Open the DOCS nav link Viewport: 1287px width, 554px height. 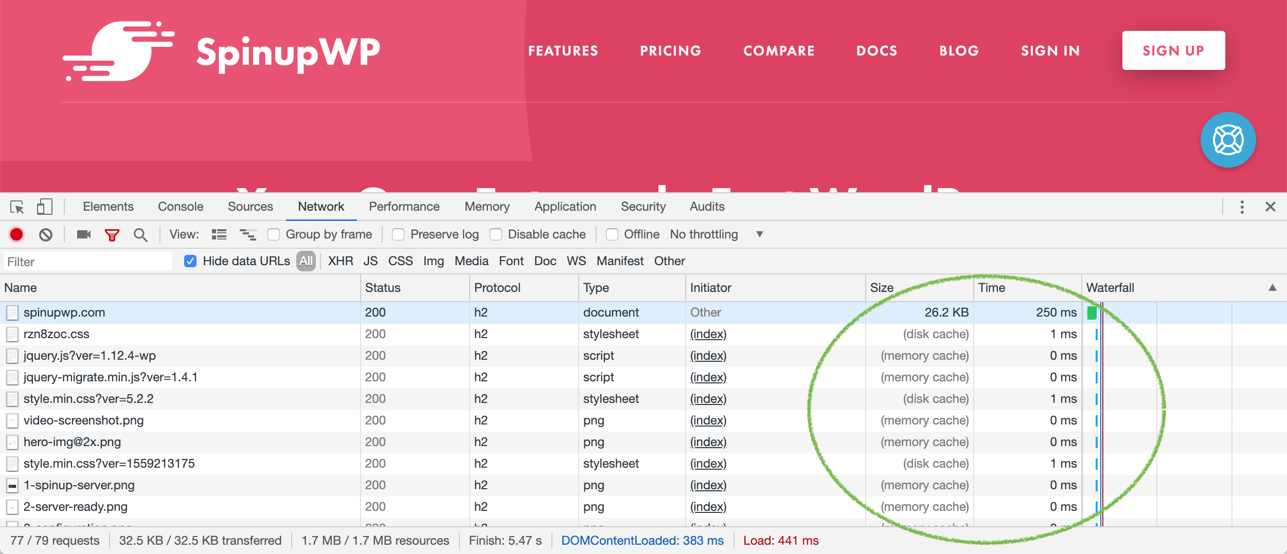coord(877,51)
